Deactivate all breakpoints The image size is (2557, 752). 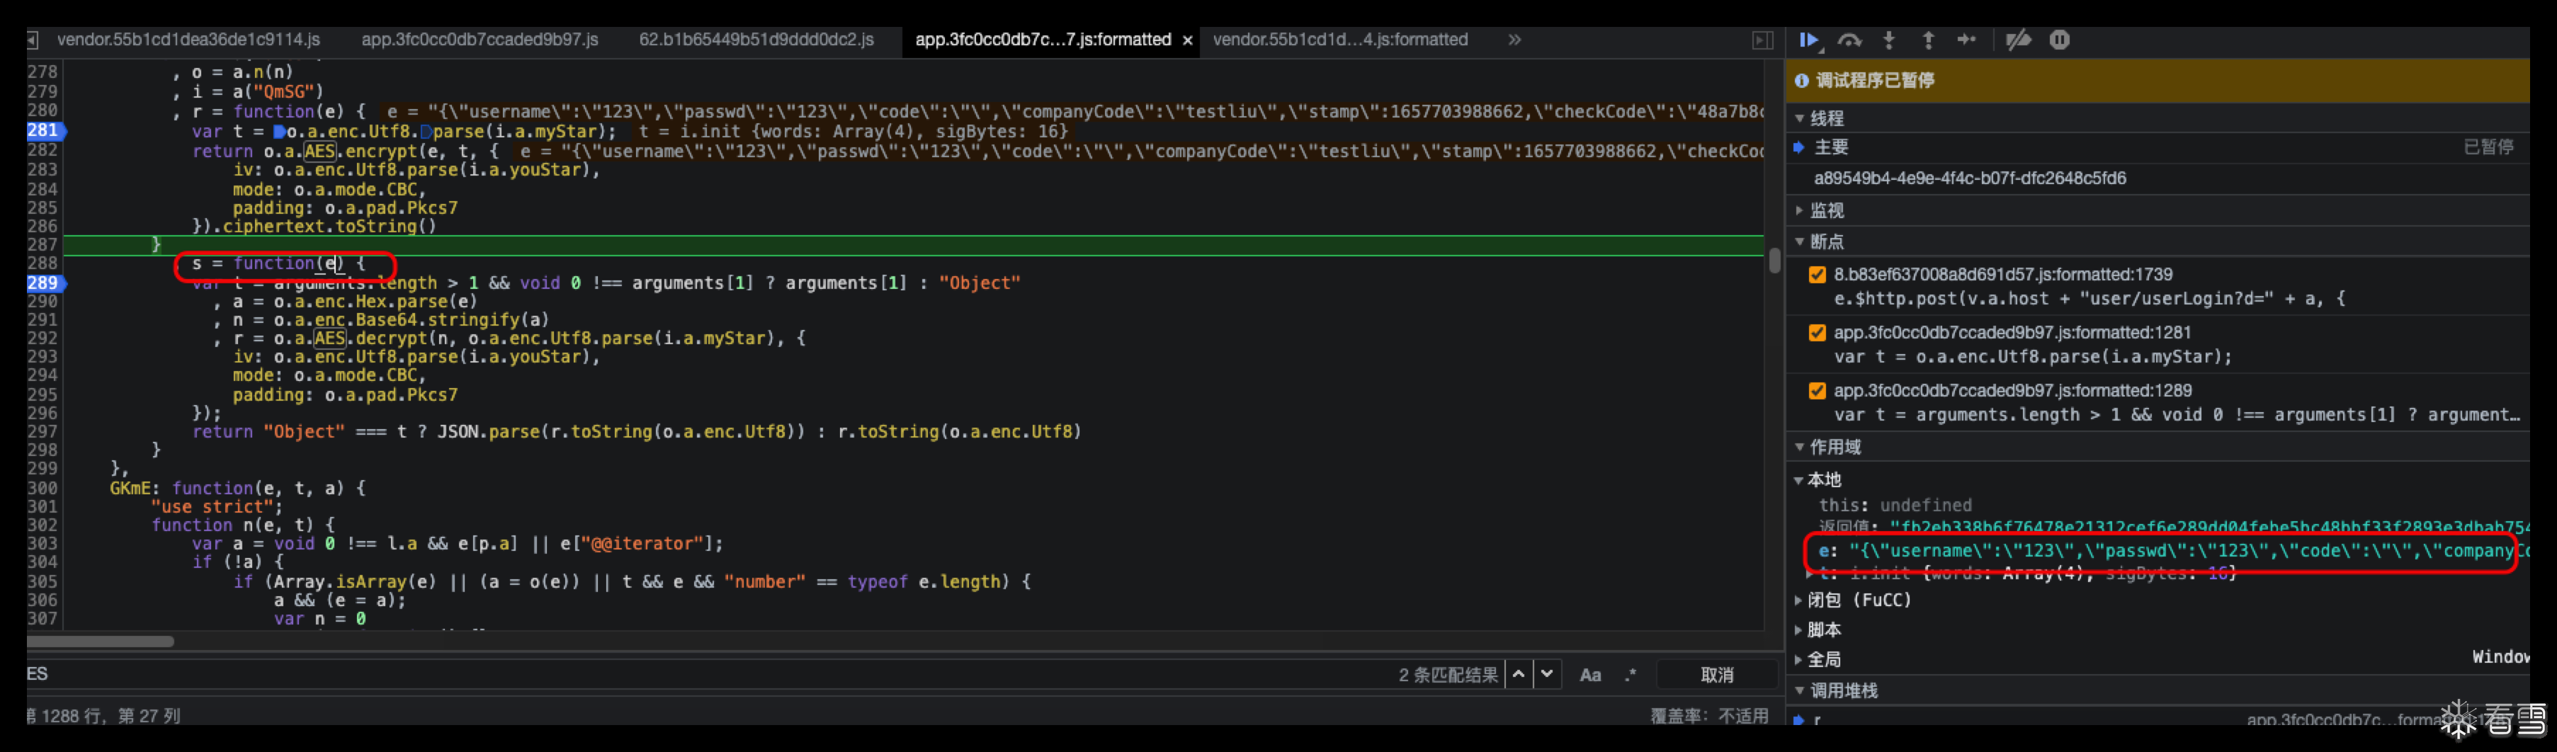click(2018, 40)
